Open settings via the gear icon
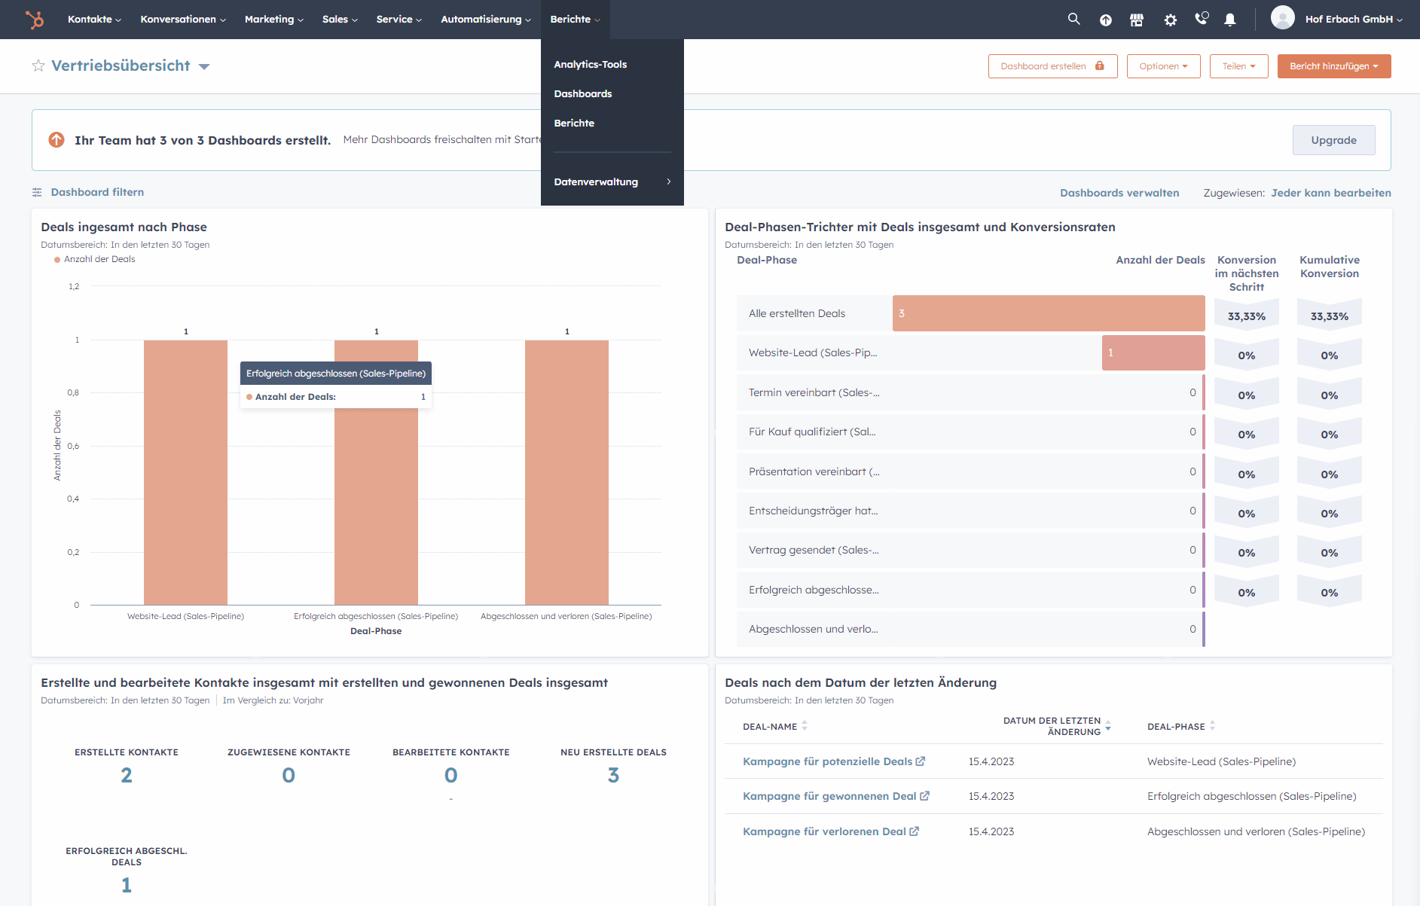This screenshot has width=1420, height=906. 1170,20
